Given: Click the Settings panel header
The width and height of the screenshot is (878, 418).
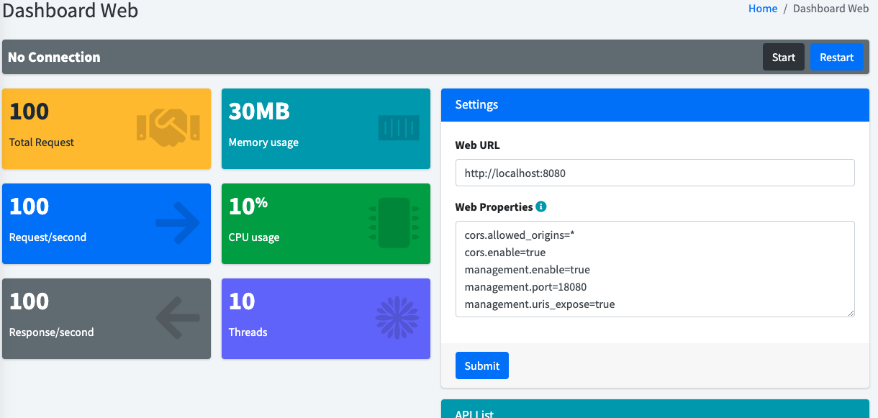Looking at the screenshot, I should [655, 104].
